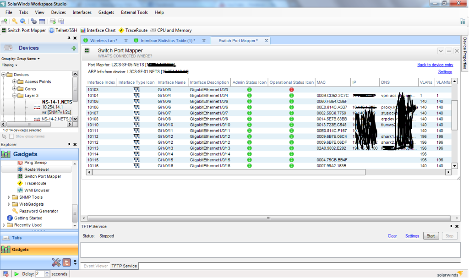
Task: Sort by Interface Name column header
Action: [x=171, y=82]
